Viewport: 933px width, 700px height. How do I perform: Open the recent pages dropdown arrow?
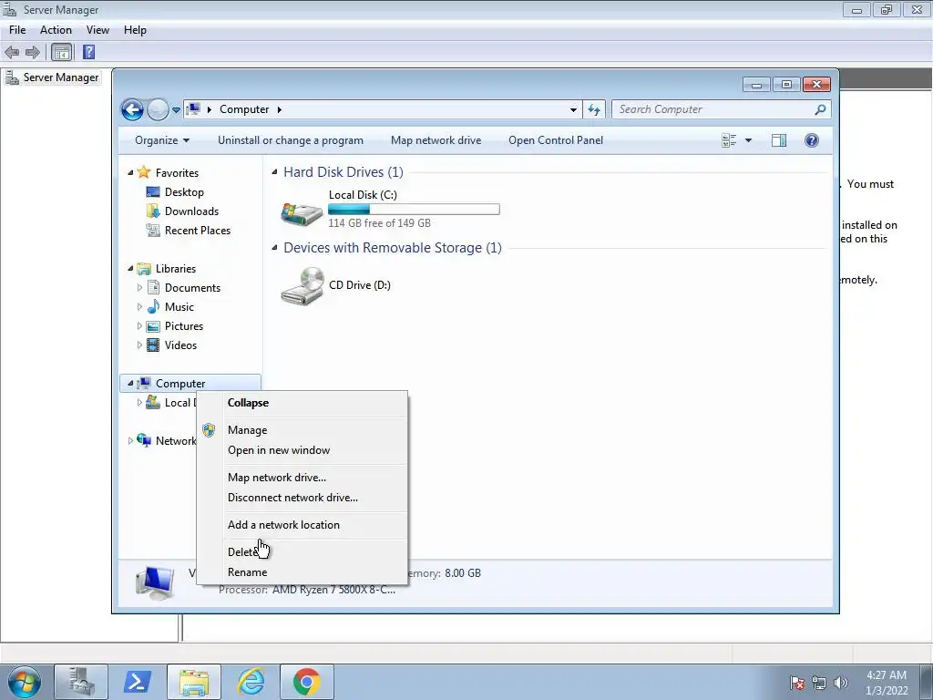(x=176, y=110)
